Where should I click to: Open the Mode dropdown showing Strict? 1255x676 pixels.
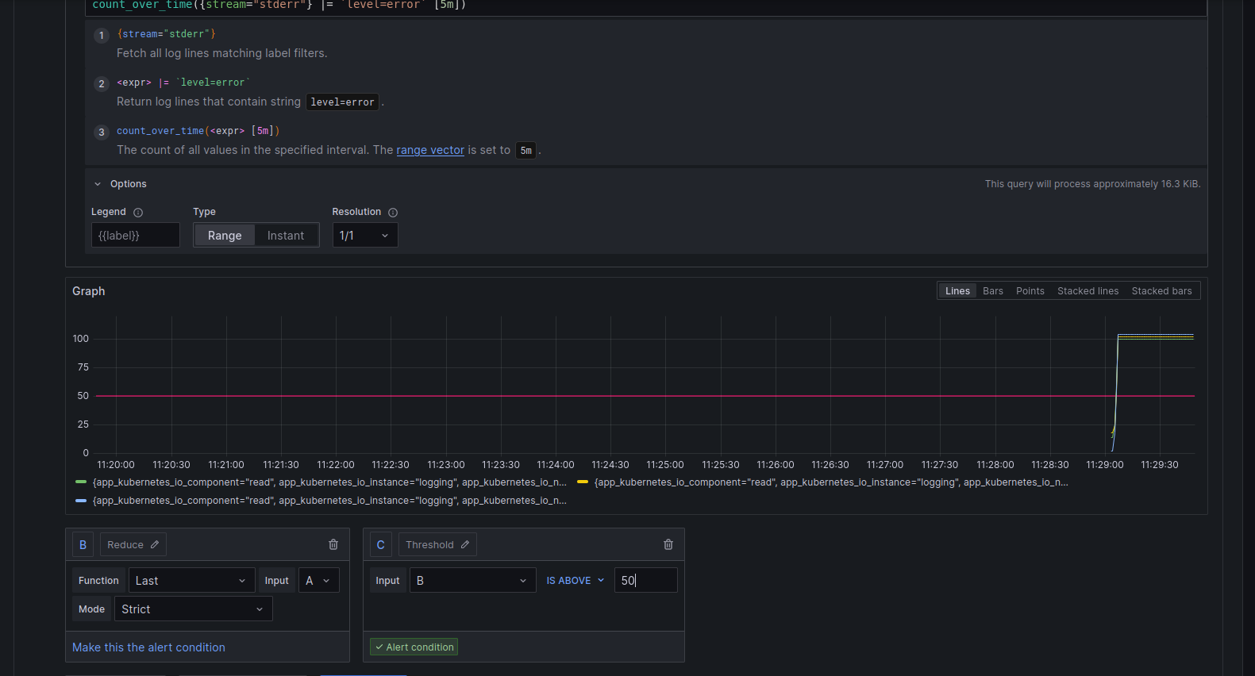[194, 609]
